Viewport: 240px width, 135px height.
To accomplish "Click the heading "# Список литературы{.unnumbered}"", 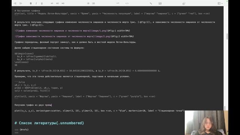I will tap(49, 123).
